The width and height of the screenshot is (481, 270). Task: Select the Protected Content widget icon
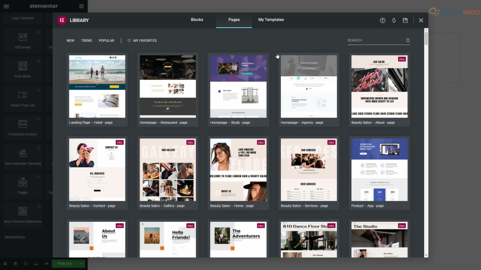23,124
